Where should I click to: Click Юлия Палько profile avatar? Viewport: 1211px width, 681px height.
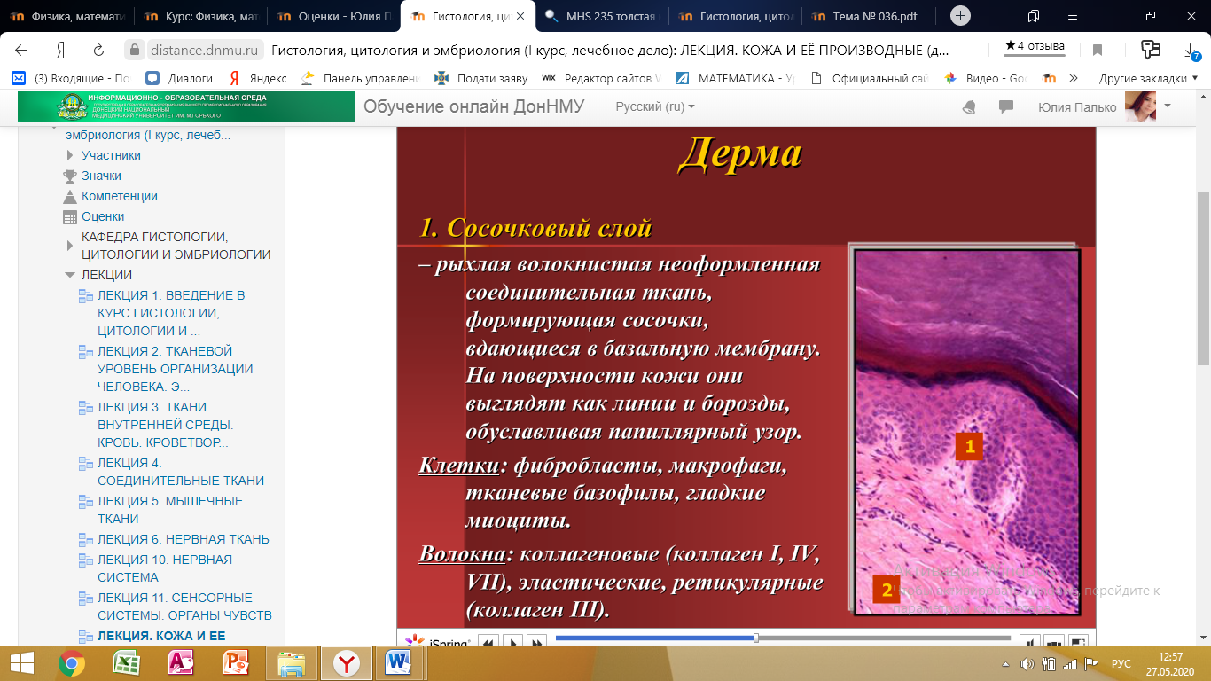(x=1140, y=107)
